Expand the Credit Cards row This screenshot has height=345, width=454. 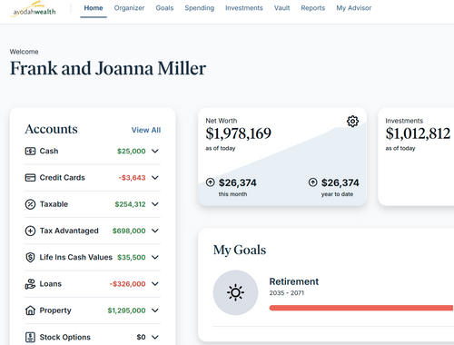point(155,178)
